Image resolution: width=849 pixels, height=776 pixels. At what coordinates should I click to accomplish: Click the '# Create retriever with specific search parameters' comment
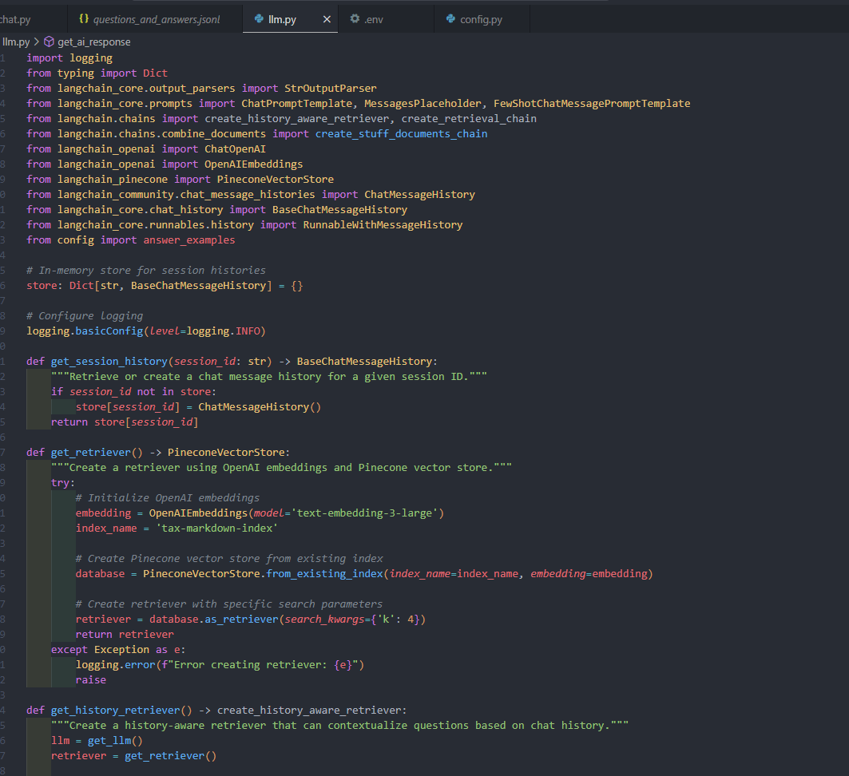click(229, 604)
